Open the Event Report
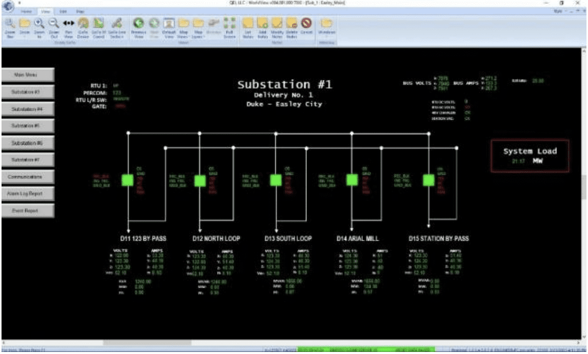The height and width of the screenshot is (354, 588). pos(28,211)
